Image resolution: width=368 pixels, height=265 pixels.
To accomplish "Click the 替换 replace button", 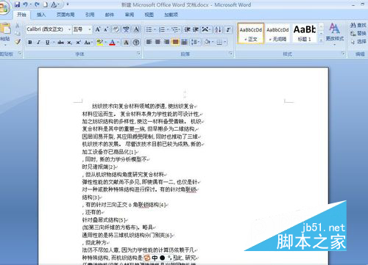I will click(358, 33).
